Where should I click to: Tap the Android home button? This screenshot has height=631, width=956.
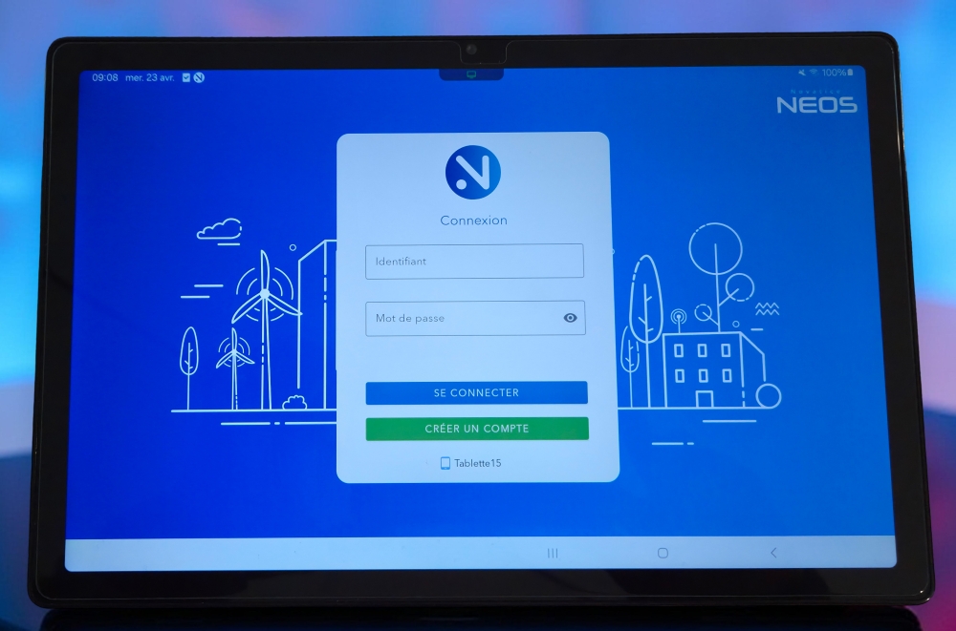tap(663, 553)
